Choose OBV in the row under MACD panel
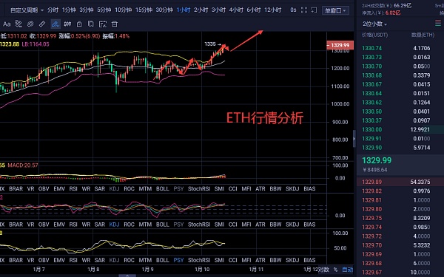 point(44,188)
